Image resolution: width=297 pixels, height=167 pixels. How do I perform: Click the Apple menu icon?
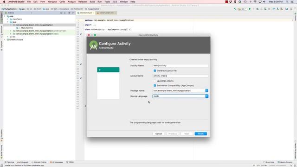click(4, 2)
